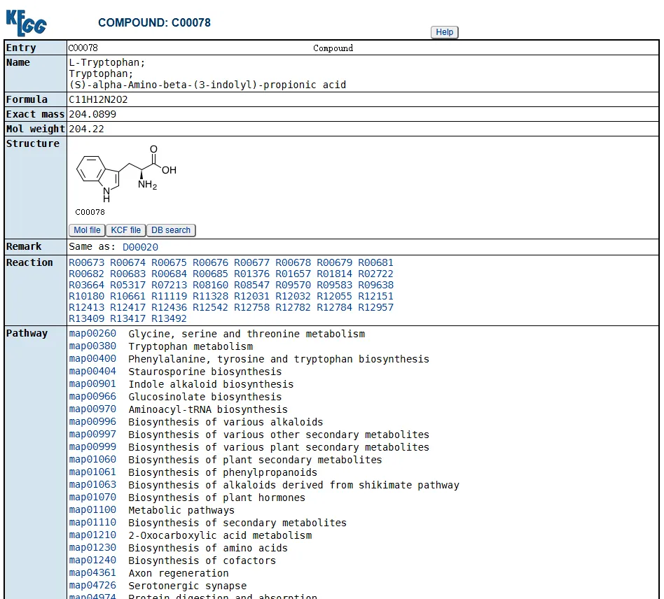Viewport: 664px width, 599px height.
Task: Open reaction R13492
Action: 169,318
